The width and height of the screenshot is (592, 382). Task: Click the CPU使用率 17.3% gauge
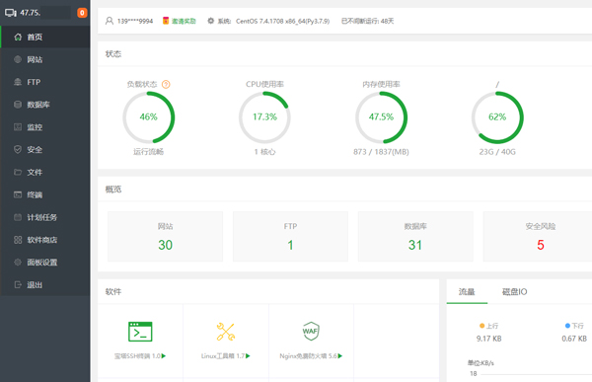[264, 117]
